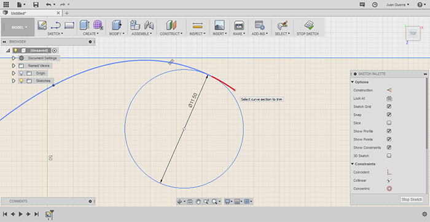This screenshot has height=222, width=430.
Task: Open the MODIFY menu
Action: 117,34
